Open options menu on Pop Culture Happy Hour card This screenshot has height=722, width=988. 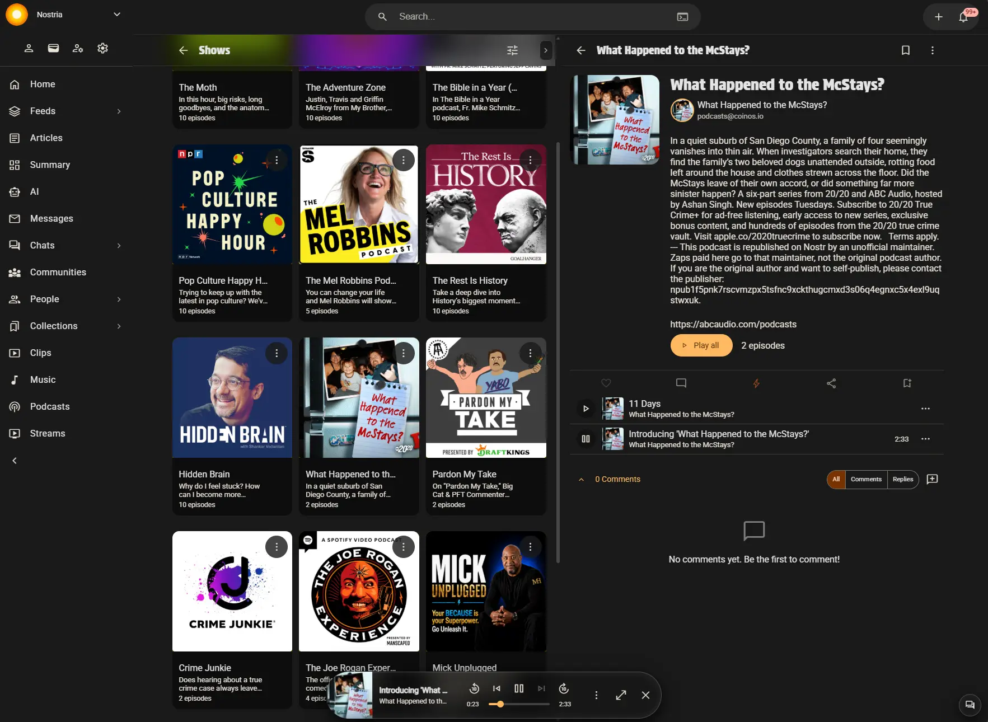click(x=277, y=160)
